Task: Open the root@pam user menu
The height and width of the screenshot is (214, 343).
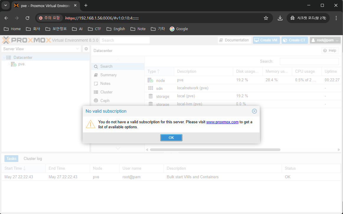Action: 325,40
